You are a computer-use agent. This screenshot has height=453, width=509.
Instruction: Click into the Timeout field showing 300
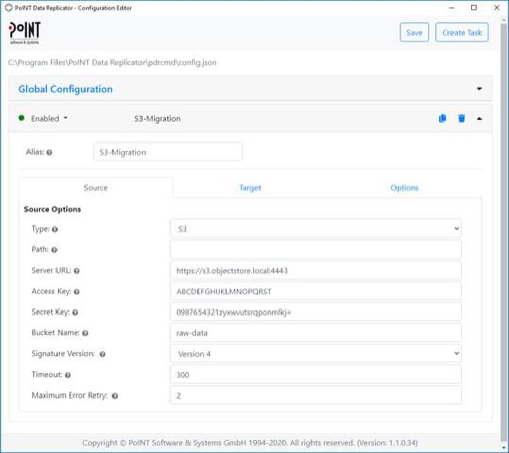pyautogui.click(x=316, y=374)
